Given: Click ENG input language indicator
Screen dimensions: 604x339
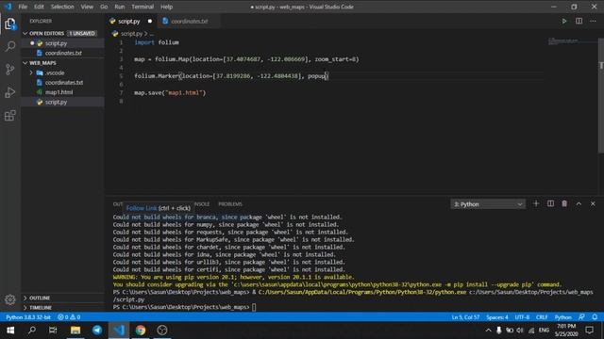Looking at the screenshot, I should click(544, 331).
